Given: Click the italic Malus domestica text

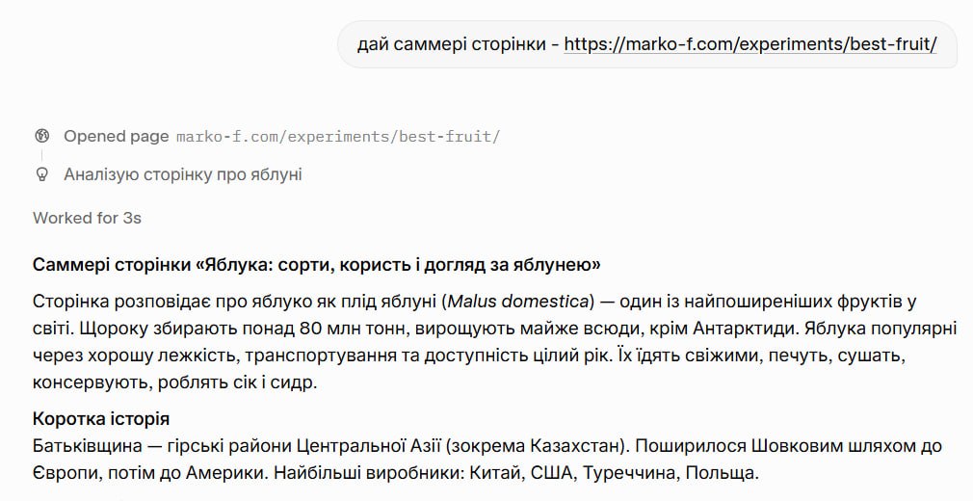Looking at the screenshot, I should pos(518,302).
